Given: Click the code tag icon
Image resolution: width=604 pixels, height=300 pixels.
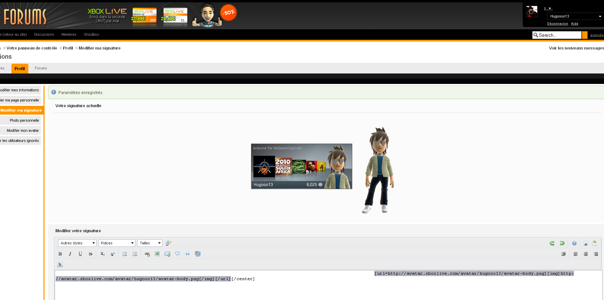Looking at the screenshot, I should 188,254.
